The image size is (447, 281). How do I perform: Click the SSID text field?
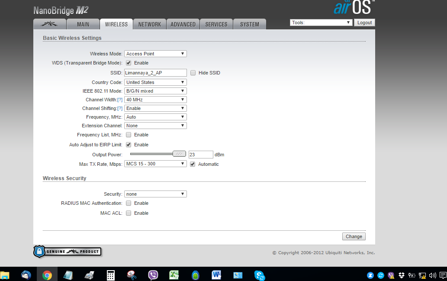[x=155, y=73]
